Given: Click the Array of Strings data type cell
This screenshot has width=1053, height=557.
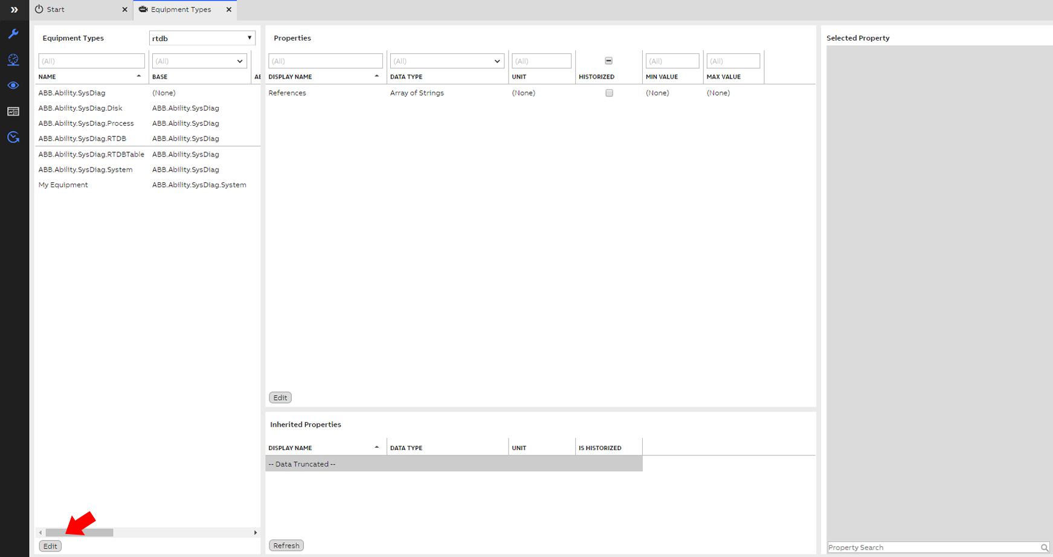Looking at the screenshot, I should 417,93.
